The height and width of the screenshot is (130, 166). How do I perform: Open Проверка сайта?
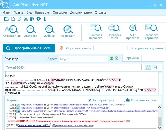coord(114,32)
